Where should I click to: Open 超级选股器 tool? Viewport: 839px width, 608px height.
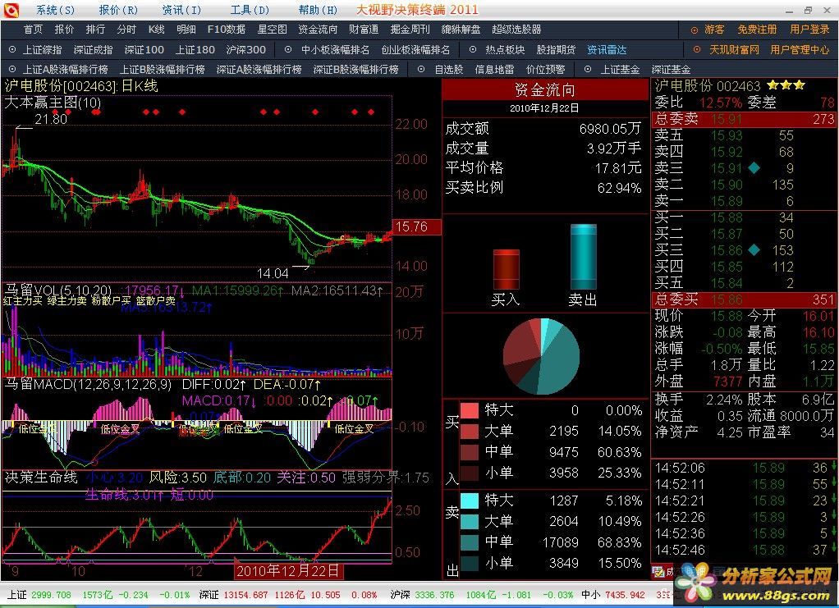517,30
